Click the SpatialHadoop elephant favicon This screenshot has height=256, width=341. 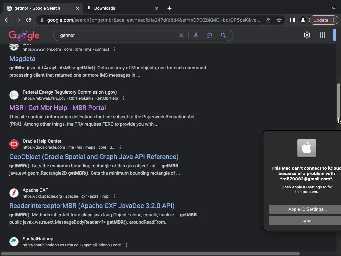tap(14, 242)
